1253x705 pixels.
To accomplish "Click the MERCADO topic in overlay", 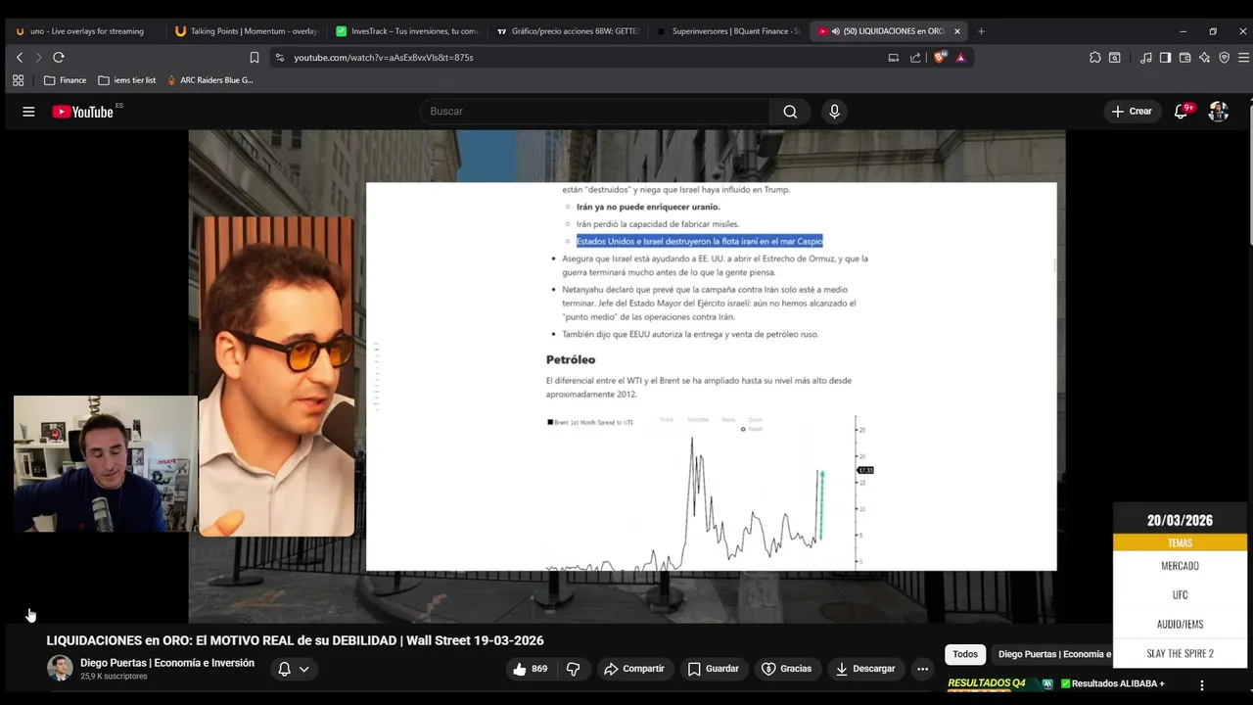I will click(x=1180, y=566).
